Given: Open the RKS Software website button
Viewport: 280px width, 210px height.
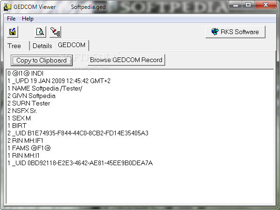Looking at the screenshot, I should 235,32.
